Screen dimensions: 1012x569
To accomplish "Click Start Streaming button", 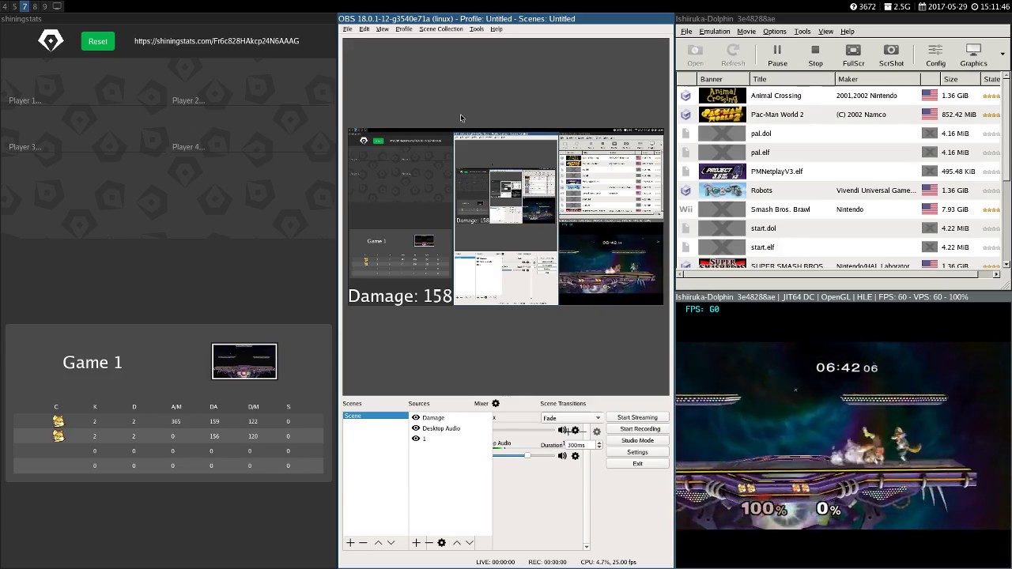I will click(637, 417).
